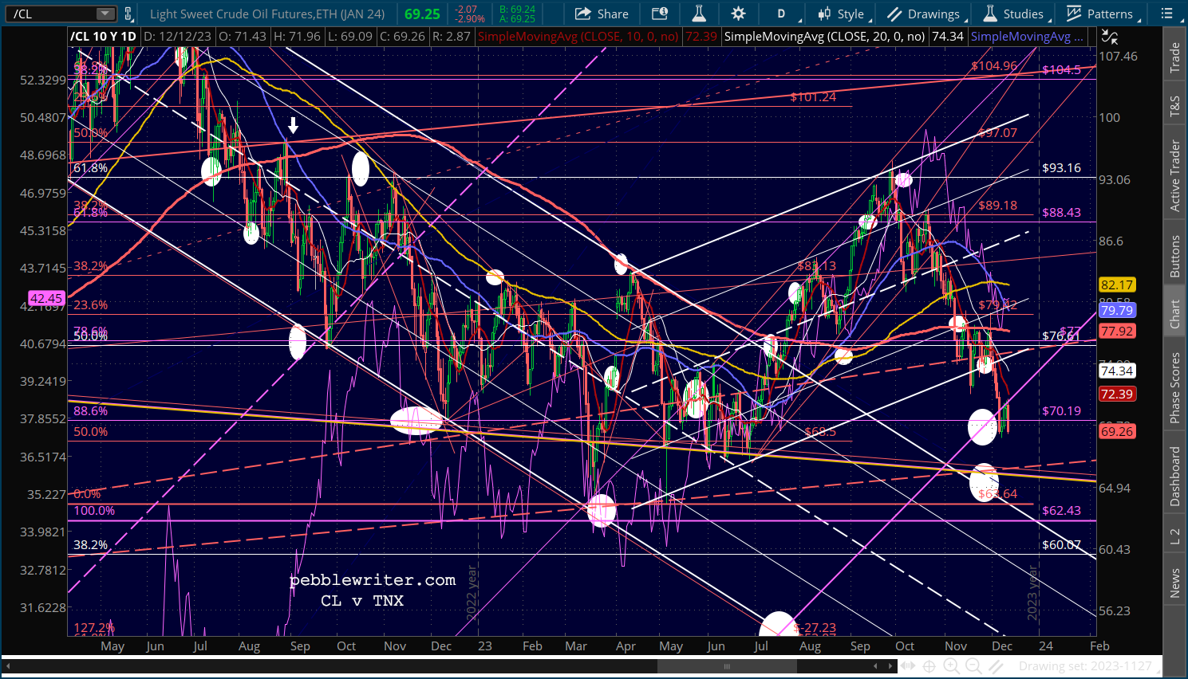Click the pebblewriter.com text annotation
The width and height of the screenshot is (1188, 679).
(x=373, y=579)
